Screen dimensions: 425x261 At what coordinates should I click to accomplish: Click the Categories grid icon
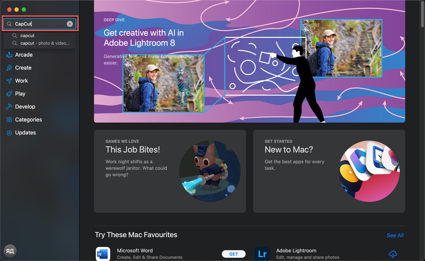click(9, 119)
